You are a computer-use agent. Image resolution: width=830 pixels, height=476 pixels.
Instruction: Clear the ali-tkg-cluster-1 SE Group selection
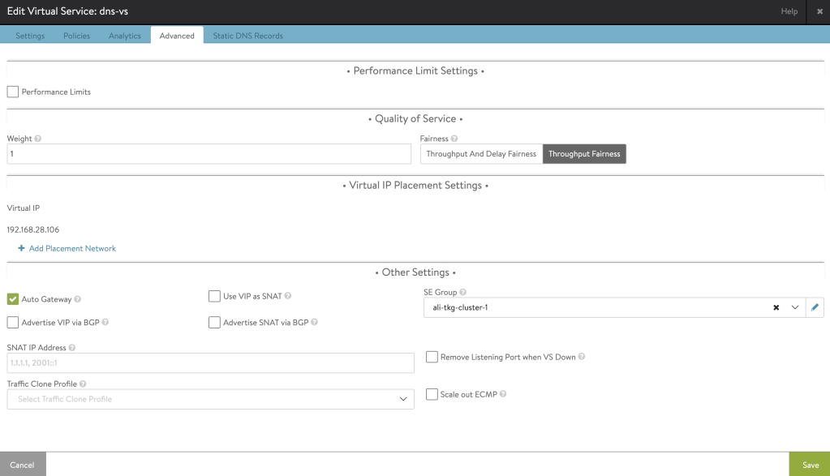776,308
